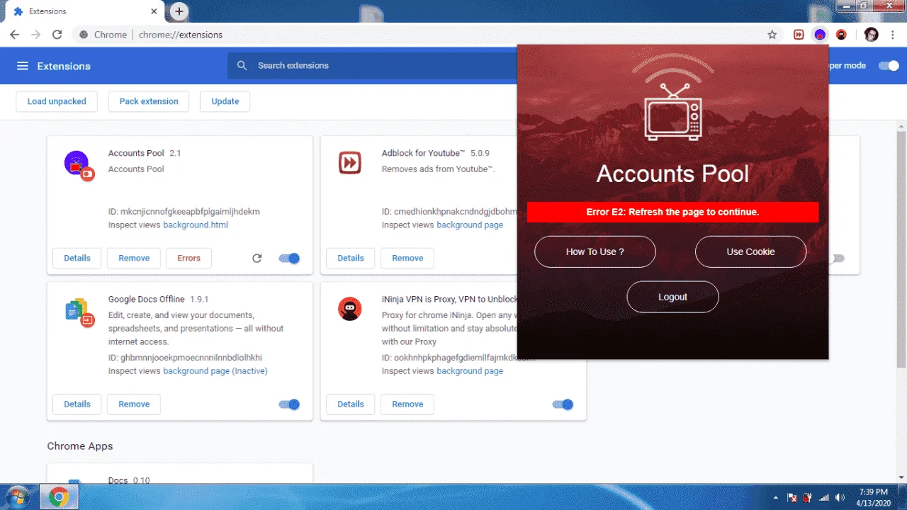This screenshot has width=907, height=510.
Task: Click Logout in Accounts Pool popup
Action: [x=673, y=297]
